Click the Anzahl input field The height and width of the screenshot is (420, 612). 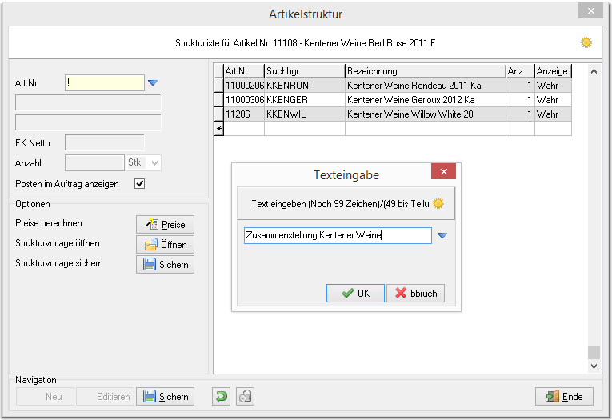(x=94, y=162)
